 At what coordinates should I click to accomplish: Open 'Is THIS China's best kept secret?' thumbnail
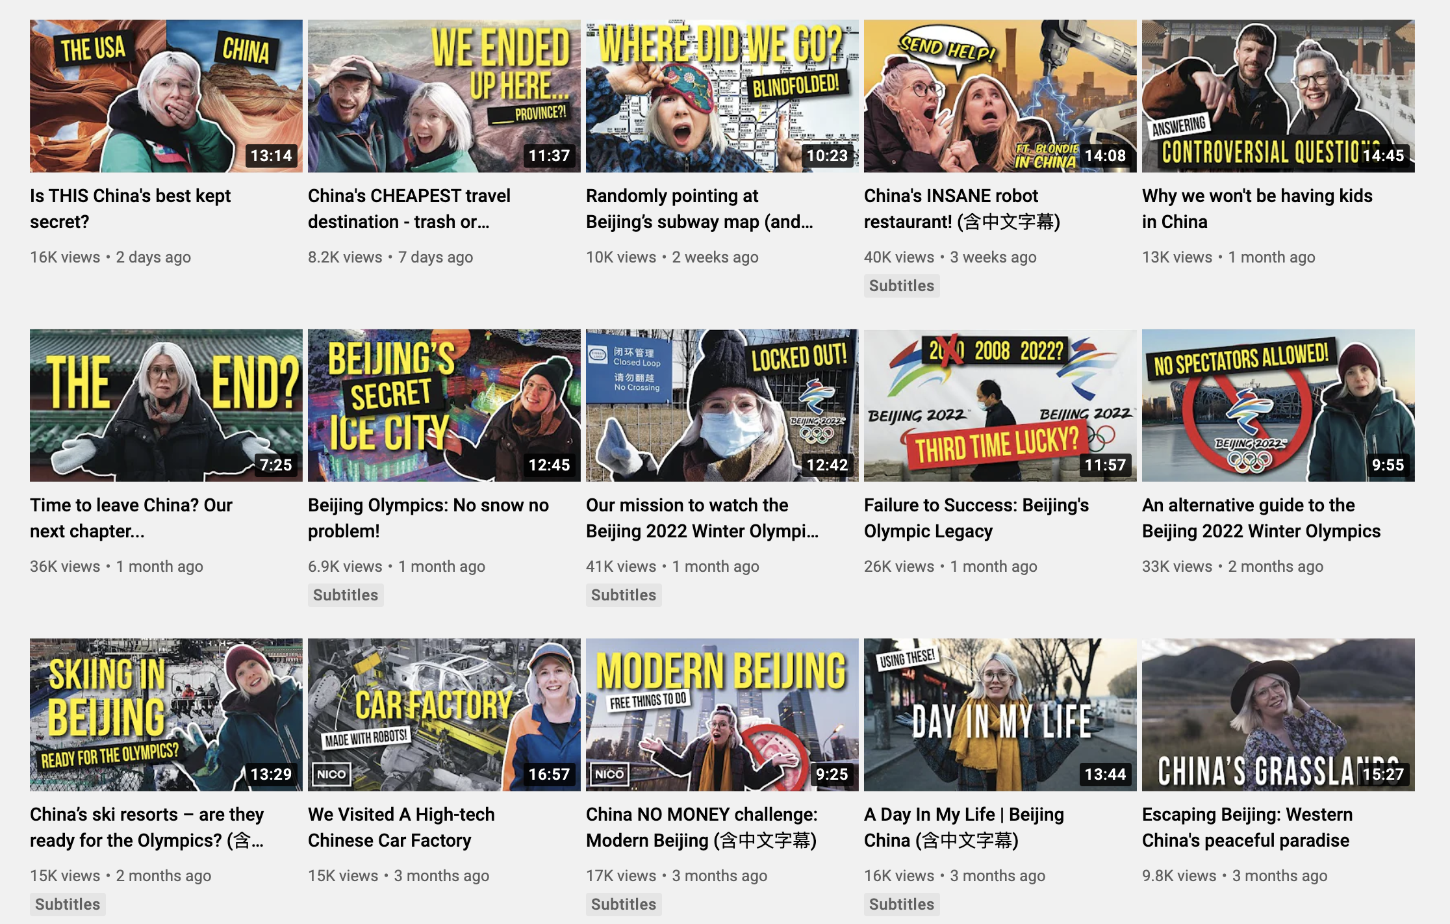click(166, 96)
